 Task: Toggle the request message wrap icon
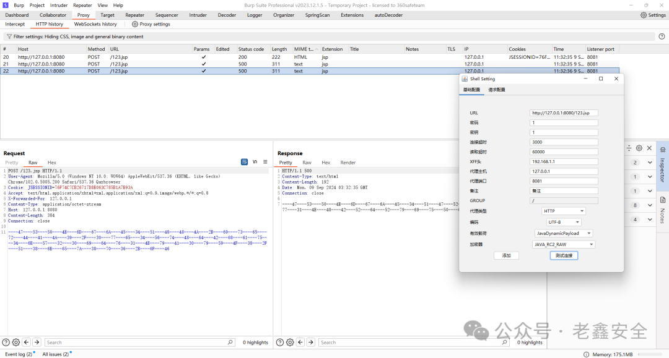point(244,162)
